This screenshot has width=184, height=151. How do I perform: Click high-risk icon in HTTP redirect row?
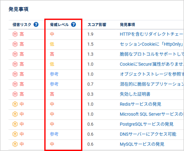15,34
